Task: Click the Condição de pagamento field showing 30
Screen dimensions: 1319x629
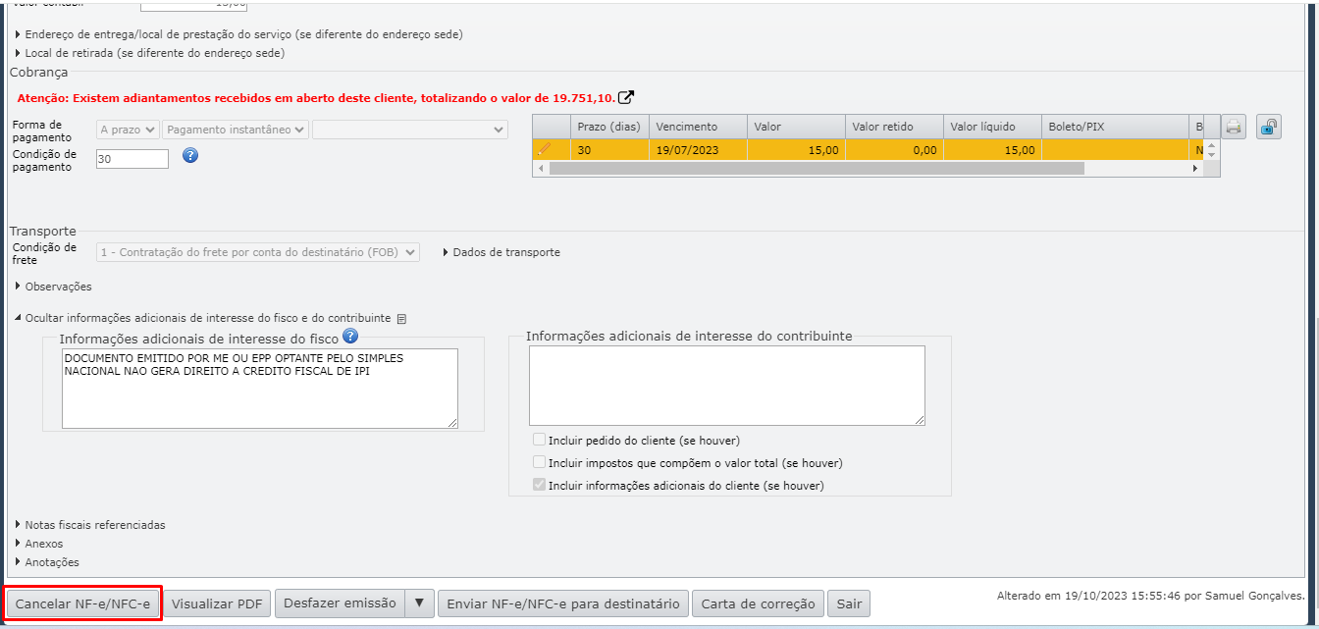Action: (x=132, y=158)
